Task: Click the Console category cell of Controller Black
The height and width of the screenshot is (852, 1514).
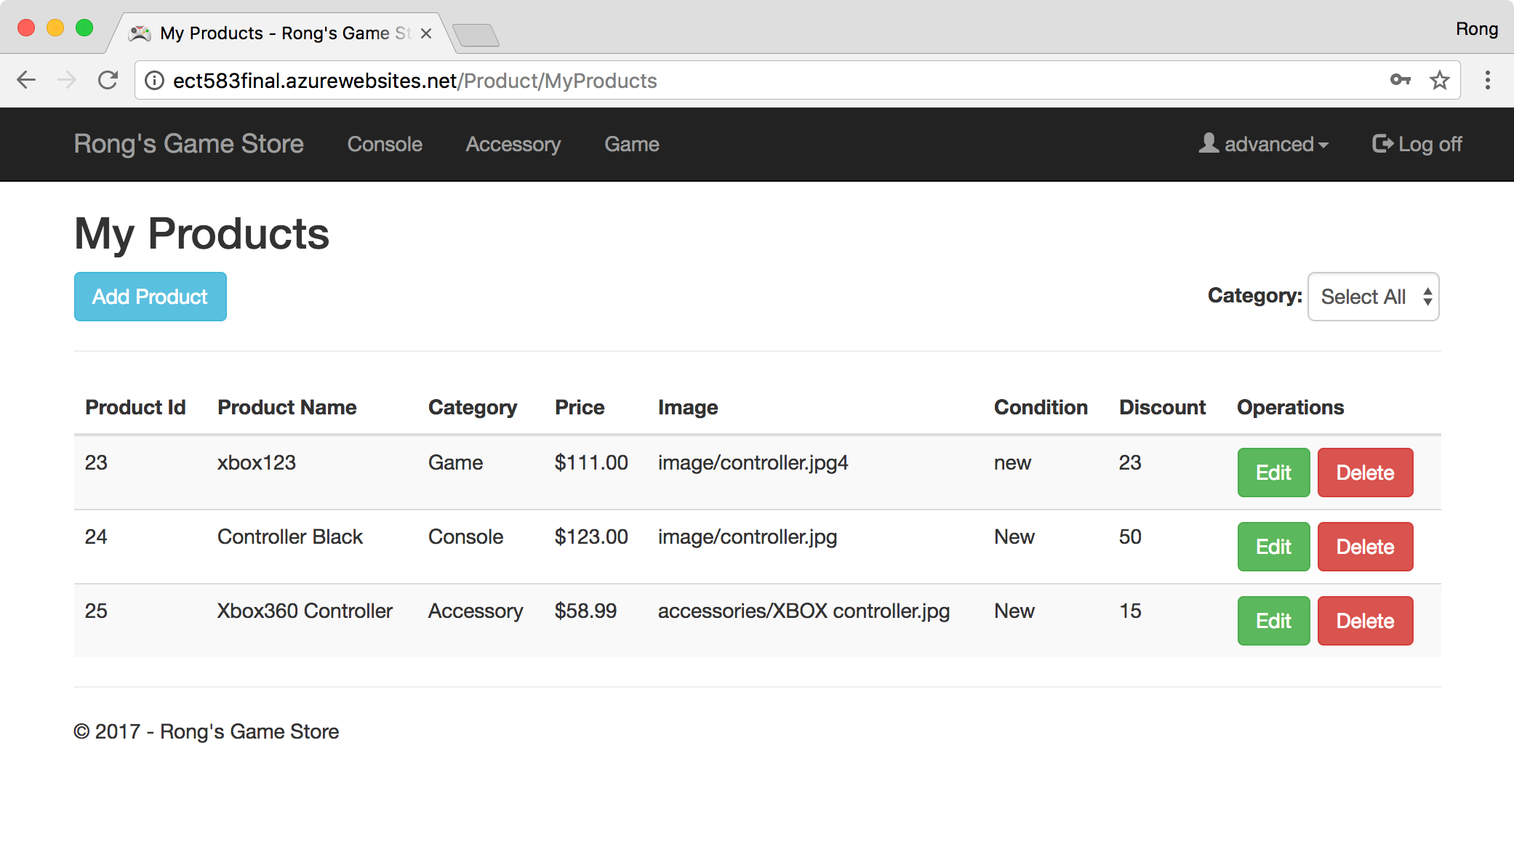Action: pos(465,536)
